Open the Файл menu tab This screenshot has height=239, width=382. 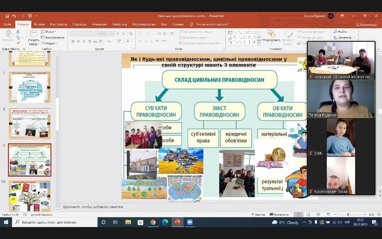(7, 24)
